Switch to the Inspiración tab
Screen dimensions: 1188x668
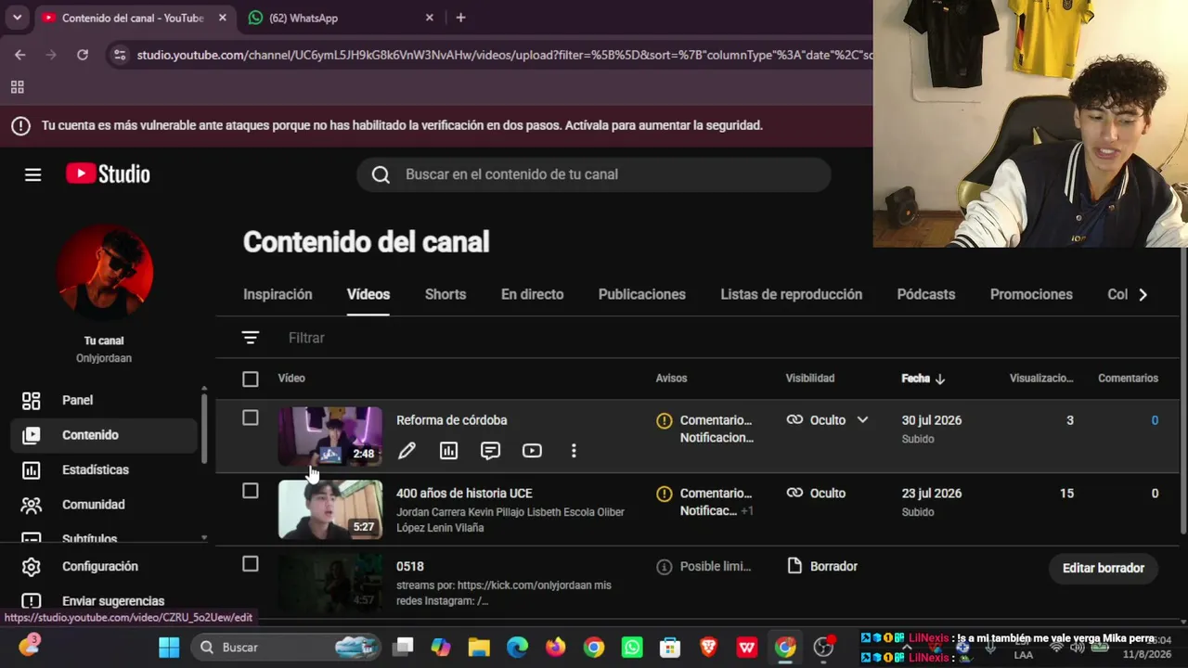(x=278, y=295)
